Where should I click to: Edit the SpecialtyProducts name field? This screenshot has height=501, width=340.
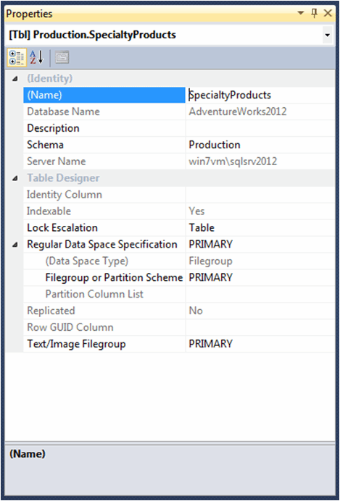tap(260, 95)
